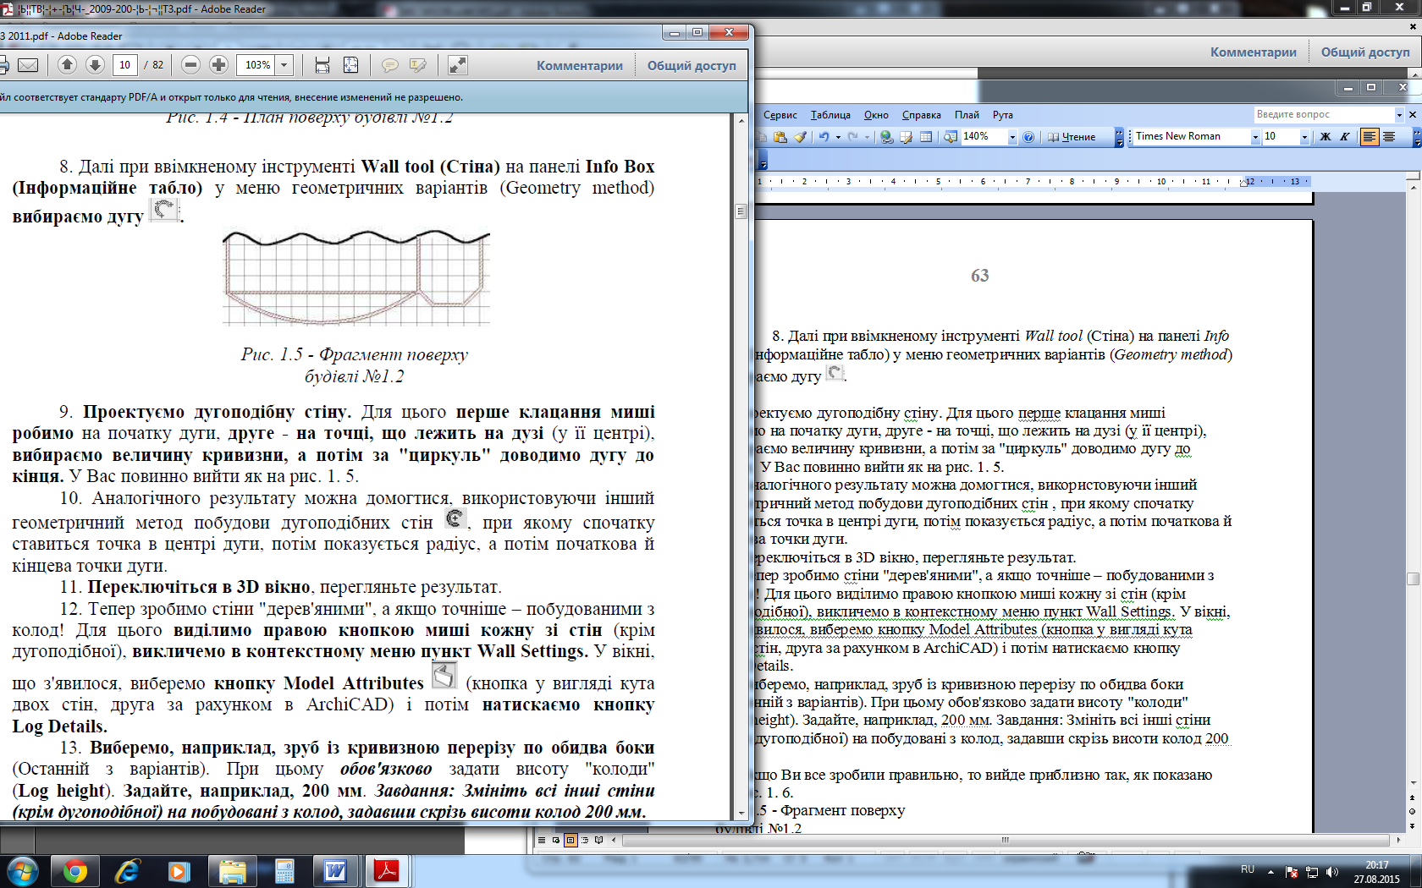
Task: Insert table icon in Word toolbar
Action: click(x=926, y=137)
